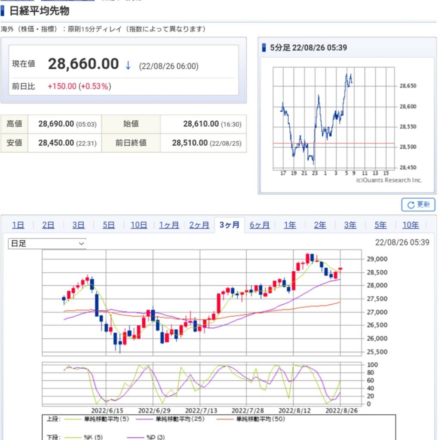Click the (c)Quants Research Inc. credit text
This screenshot has height=440, width=441.
click(389, 180)
